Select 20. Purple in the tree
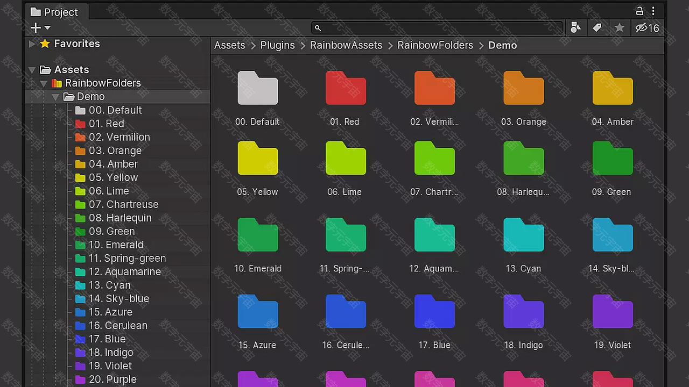689x387 pixels. pyautogui.click(x=113, y=379)
